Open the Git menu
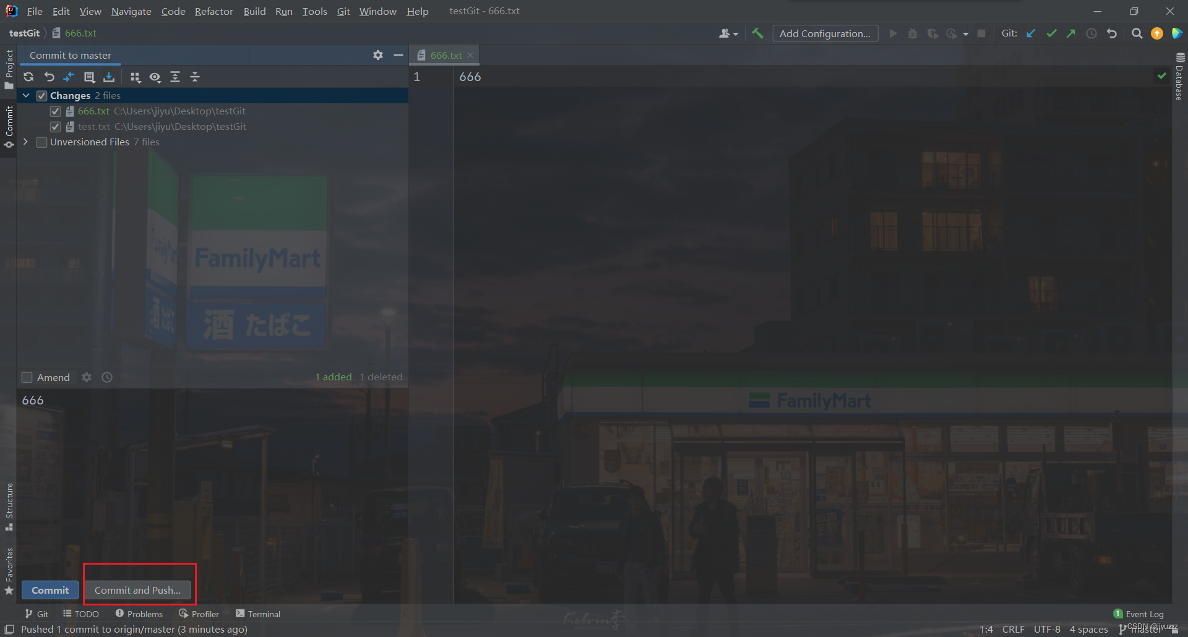Image resolution: width=1188 pixels, height=637 pixels. (343, 11)
